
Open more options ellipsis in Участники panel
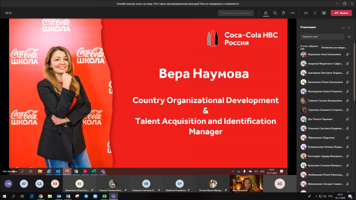coord(343,28)
